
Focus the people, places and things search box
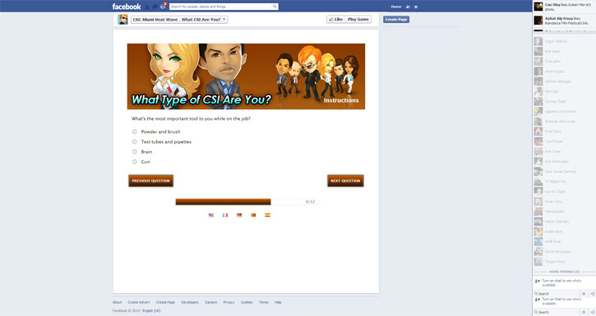pos(220,7)
